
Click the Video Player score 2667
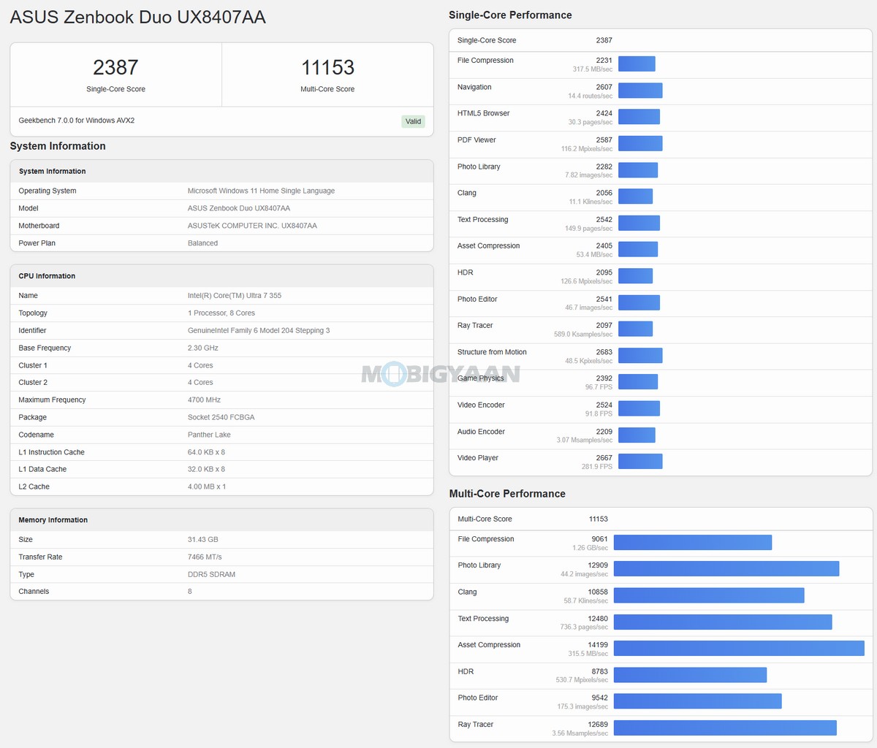pyautogui.click(x=604, y=458)
